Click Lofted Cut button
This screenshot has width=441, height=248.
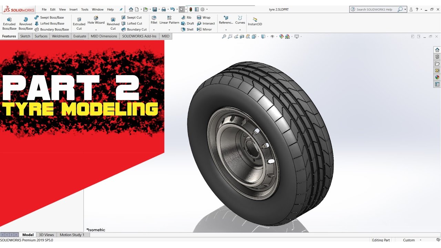tap(132, 23)
